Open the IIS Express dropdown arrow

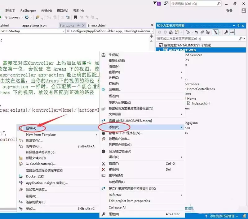pyautogui.click(x=22, y=18)
